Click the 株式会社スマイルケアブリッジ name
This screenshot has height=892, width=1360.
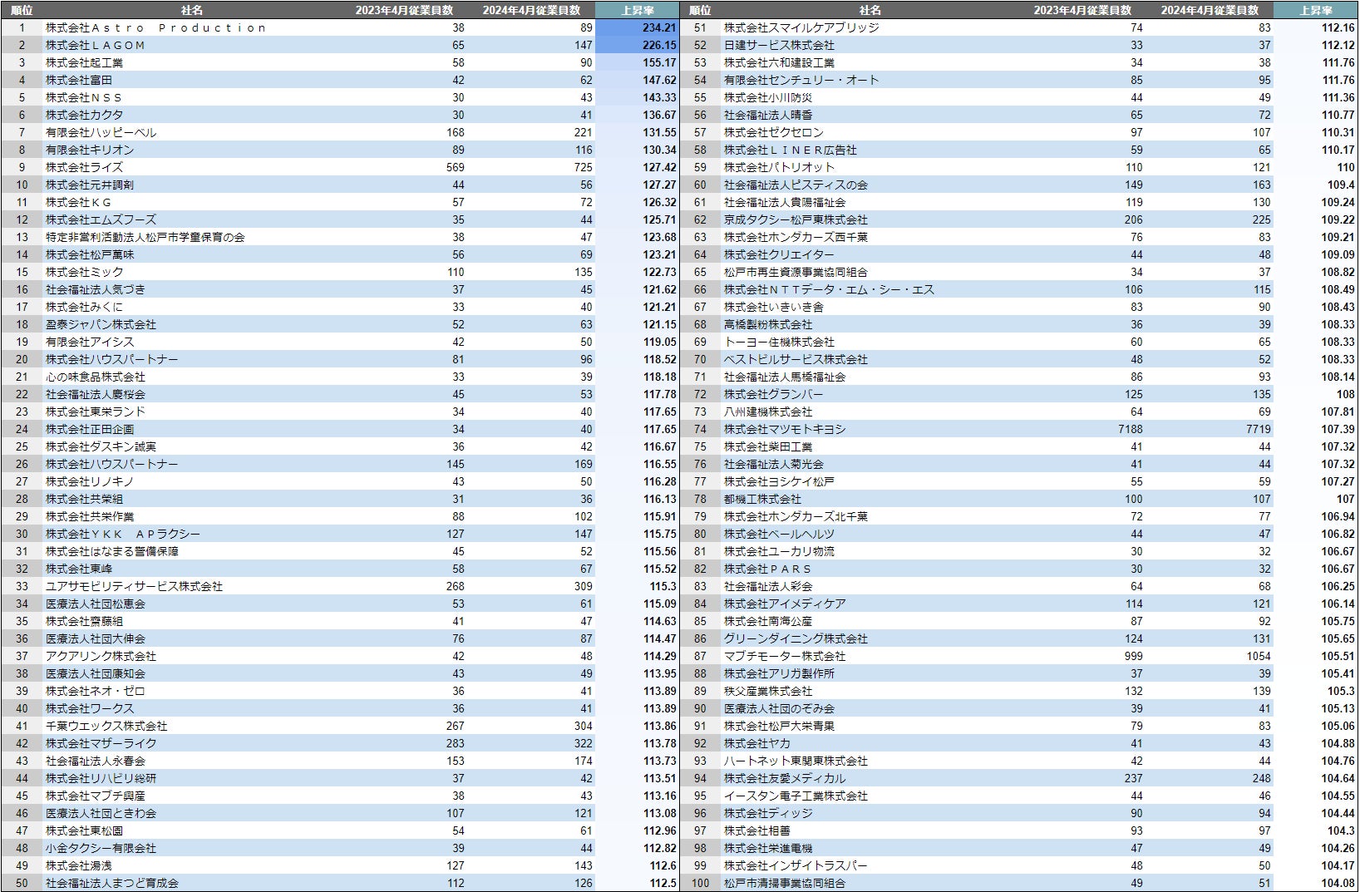tap(801, 27)
